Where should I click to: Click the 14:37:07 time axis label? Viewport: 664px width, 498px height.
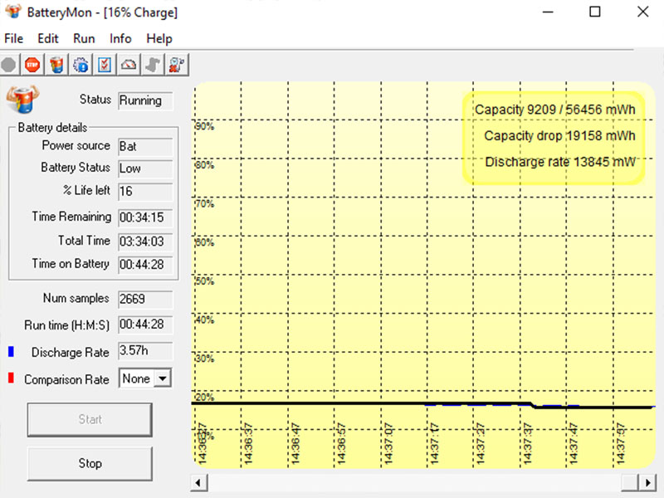[x=388, y=443]
